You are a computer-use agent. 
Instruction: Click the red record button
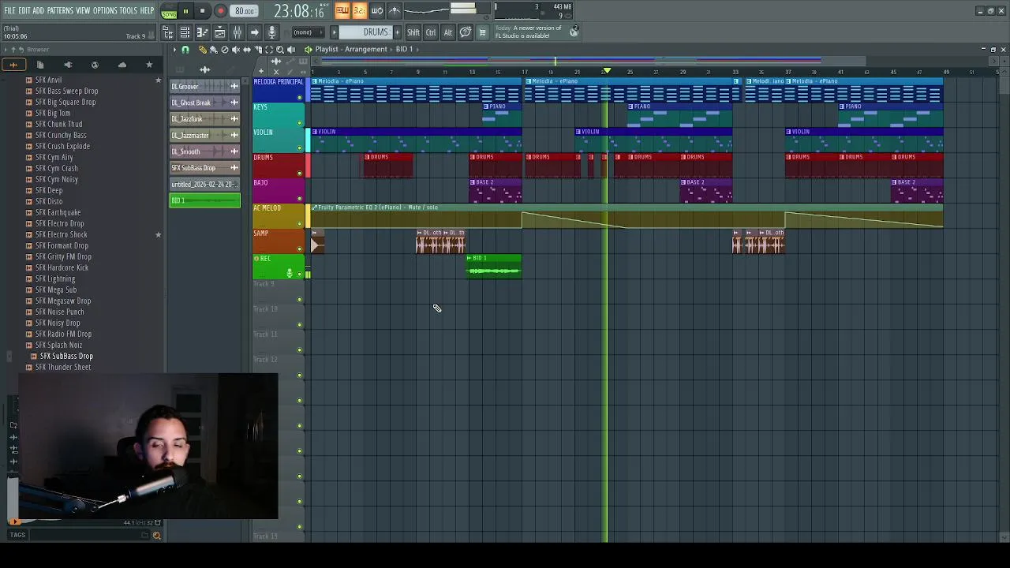[x=220, y=12]
